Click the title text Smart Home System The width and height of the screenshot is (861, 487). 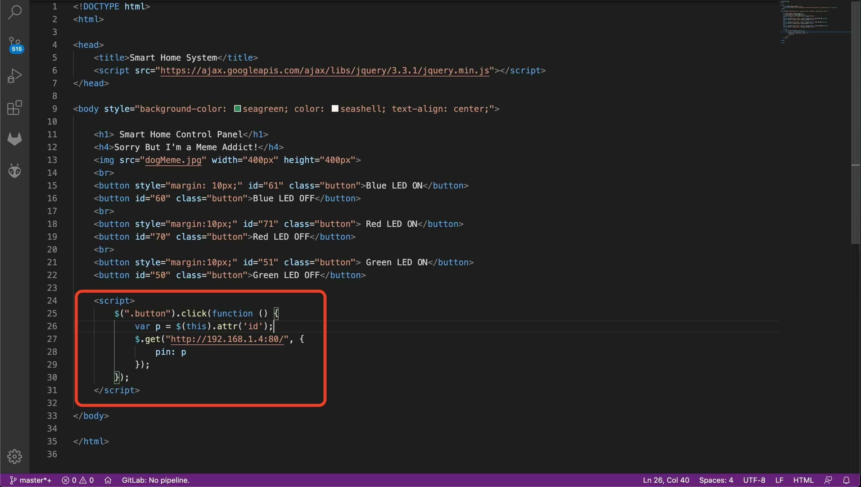173,58
